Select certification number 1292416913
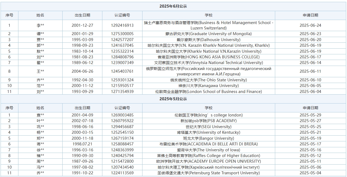Screen dimensions: 347x177 (x=122, y=25)
